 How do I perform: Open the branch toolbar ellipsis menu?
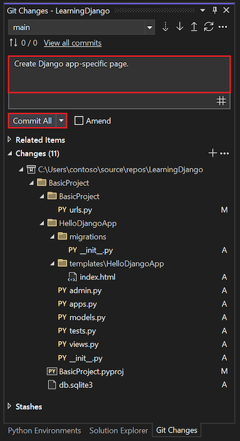[223, 27]
